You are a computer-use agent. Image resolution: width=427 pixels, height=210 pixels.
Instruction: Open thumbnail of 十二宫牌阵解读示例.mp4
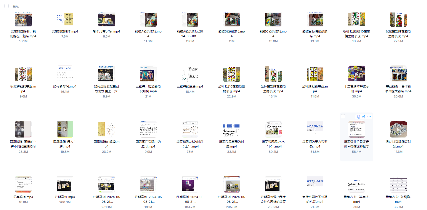[357, 74]
